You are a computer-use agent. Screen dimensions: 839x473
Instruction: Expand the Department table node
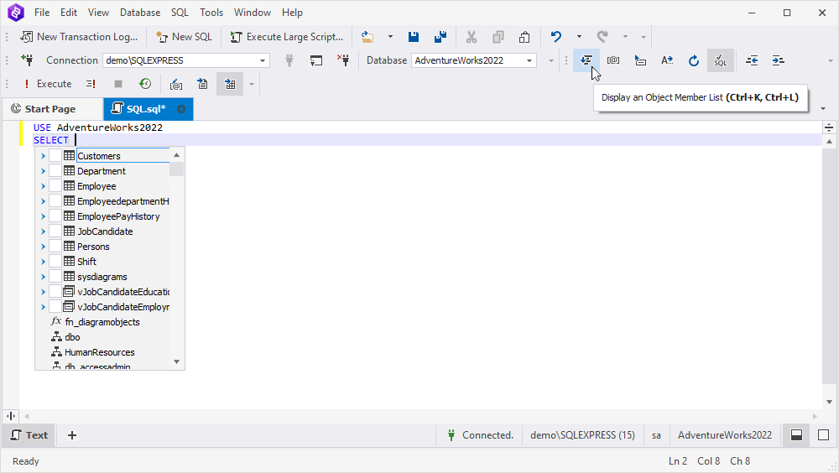point(43,171)
